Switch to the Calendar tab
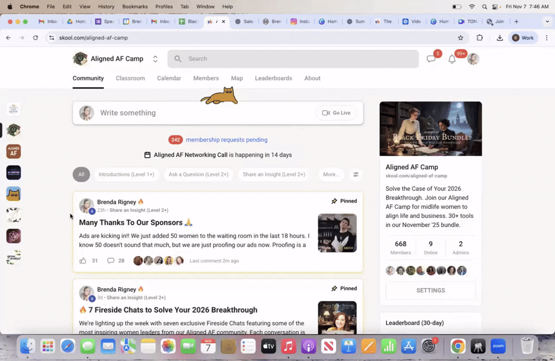 [169, 78]
